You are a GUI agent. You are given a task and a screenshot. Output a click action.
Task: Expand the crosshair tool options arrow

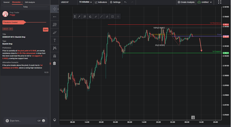(58, 9)
